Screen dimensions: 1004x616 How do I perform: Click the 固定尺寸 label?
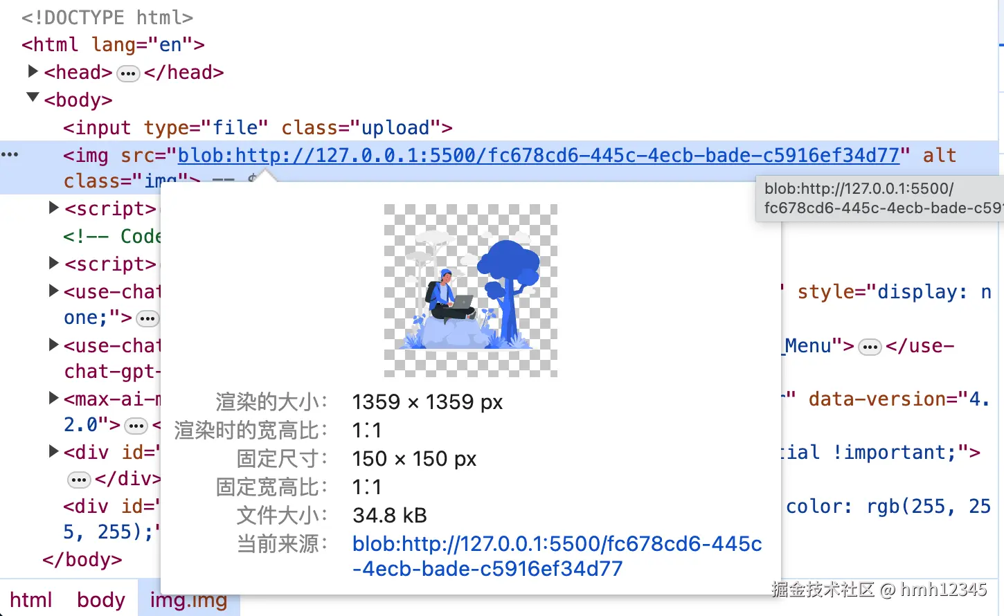(281, 459)
